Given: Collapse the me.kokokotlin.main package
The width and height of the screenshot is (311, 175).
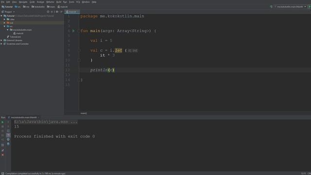Looking at the screenshot, I should [x=8, y=30].
